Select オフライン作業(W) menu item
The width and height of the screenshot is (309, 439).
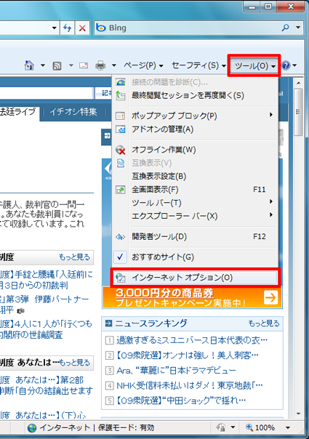pyautogui.click(x=195, y=150)
